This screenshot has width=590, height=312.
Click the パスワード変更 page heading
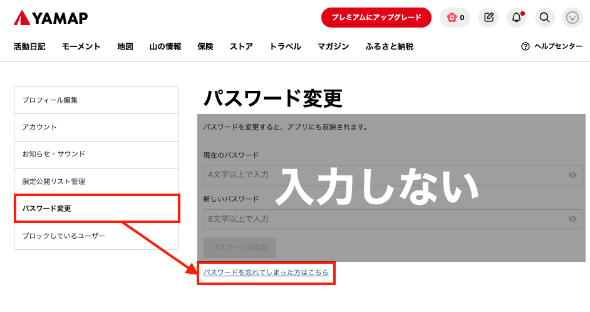[x=273, y=98]
